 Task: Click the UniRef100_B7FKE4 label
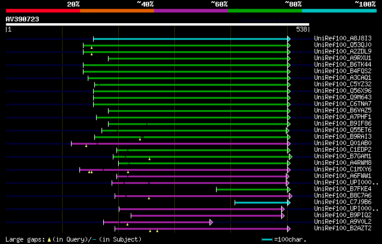pyautogui.click(x=343, y=189)
